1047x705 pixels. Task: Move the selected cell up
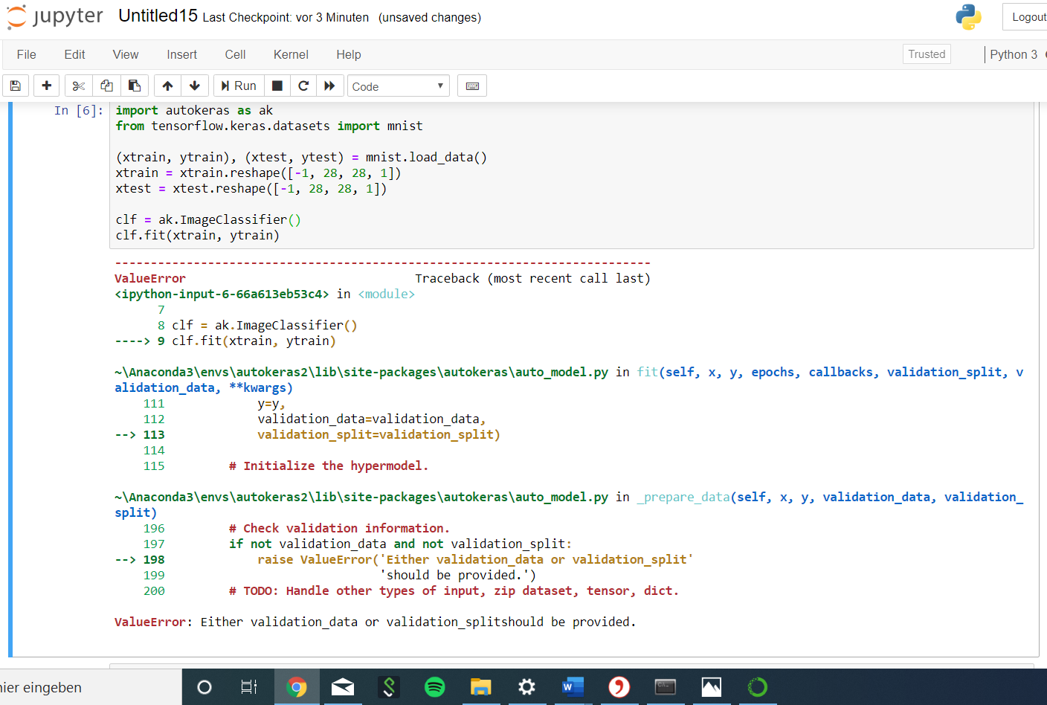pos(167,86)
